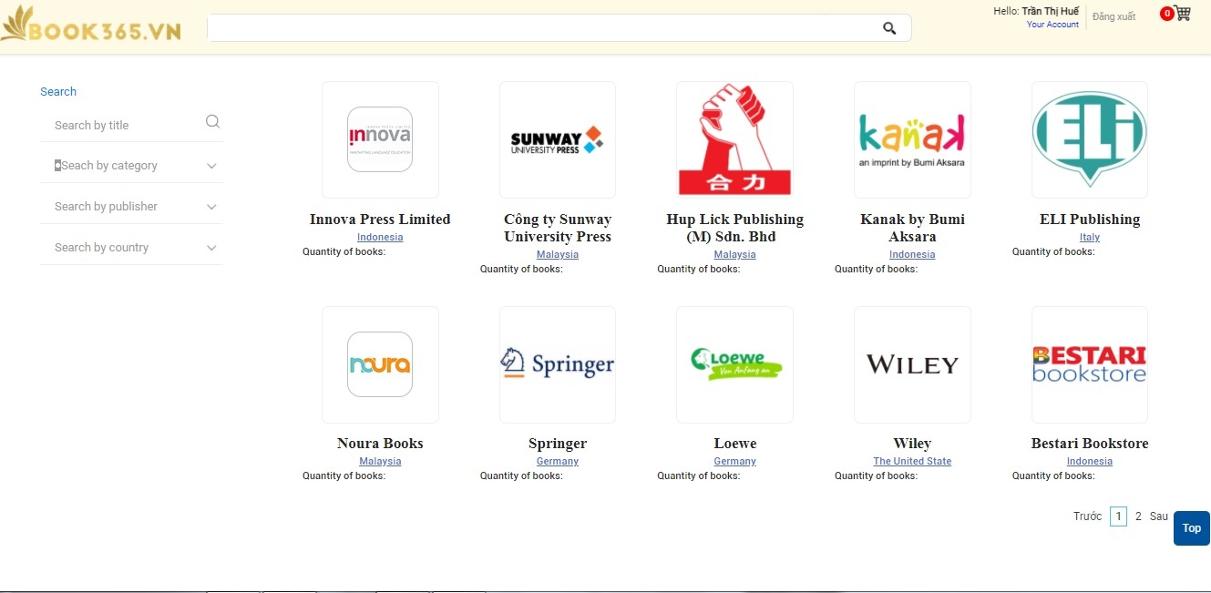Go to page 2 of results

(1138, 516)
